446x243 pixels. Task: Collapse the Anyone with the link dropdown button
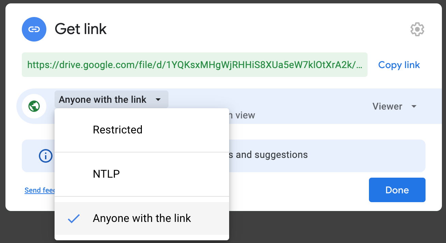111,99
